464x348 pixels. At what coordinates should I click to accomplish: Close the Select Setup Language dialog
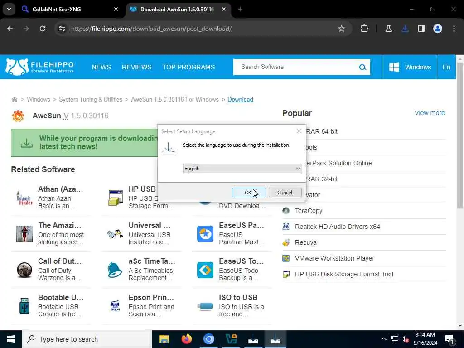coord(299,131)
